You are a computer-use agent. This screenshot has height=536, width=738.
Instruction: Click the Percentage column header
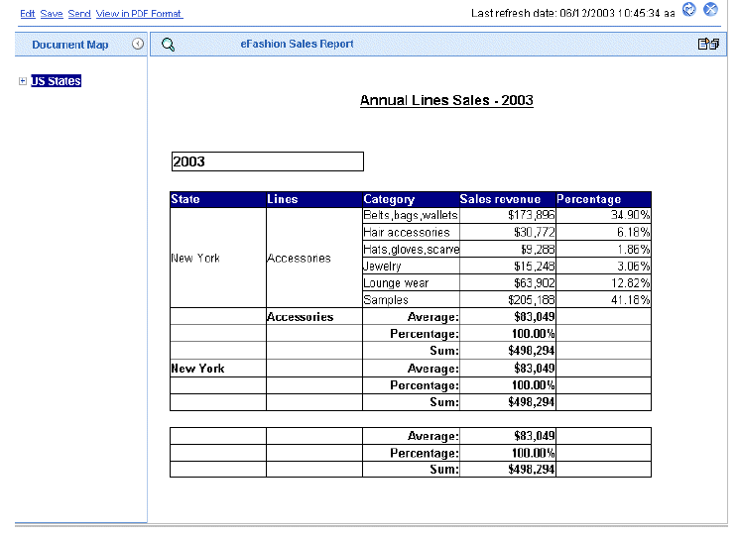coord(603,199)
